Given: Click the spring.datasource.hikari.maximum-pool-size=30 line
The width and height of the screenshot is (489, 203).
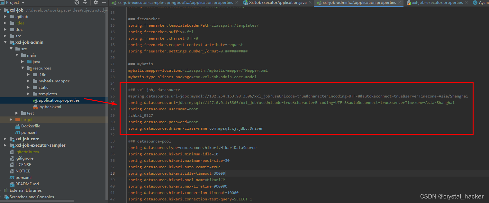Looking at the screenshot, I should click(x=179, y=161).
